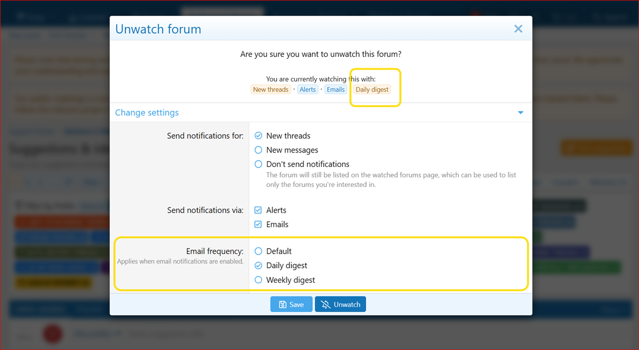The height and width of the screenshot is (350, 639).
Task: Click the Emails status tag
Action: click(x=336, y=90)
